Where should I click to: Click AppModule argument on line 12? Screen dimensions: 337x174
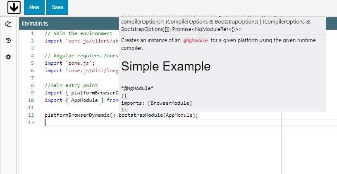pyautogui.click(x=179, y=115)
